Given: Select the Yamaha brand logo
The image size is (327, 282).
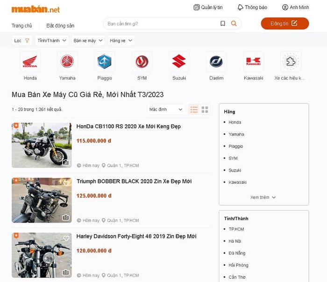Looking at the screenshot, I should 67,62.
